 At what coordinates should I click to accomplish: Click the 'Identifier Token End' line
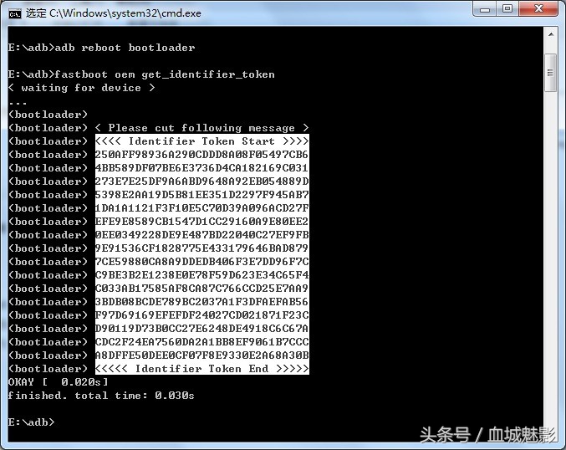coord(202,368)
